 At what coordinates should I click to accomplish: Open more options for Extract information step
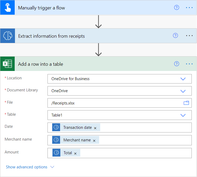pyautogui.click(x=189, y=36)
